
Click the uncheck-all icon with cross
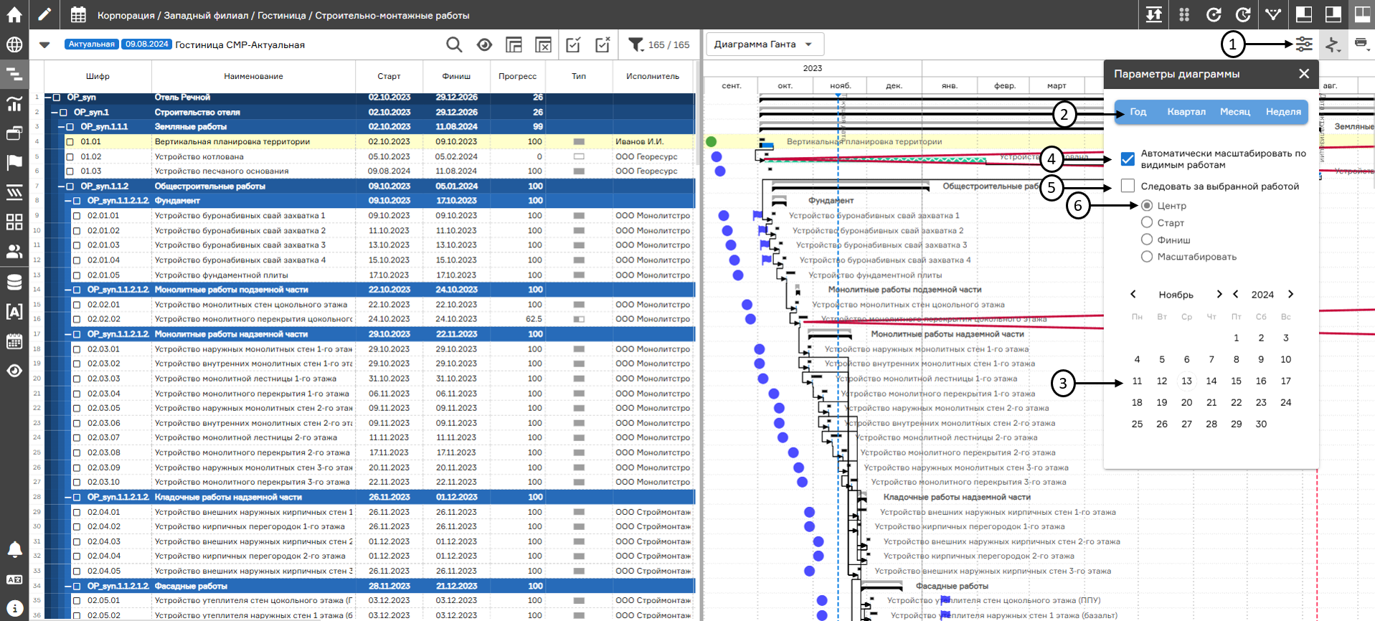click(603, 44)
